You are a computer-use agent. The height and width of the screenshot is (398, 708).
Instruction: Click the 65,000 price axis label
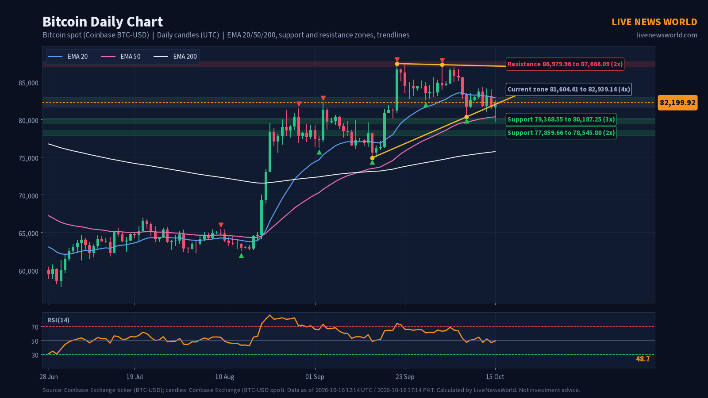coord(27,233)
